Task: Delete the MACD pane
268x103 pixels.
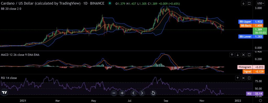Action: click(244, 55)
